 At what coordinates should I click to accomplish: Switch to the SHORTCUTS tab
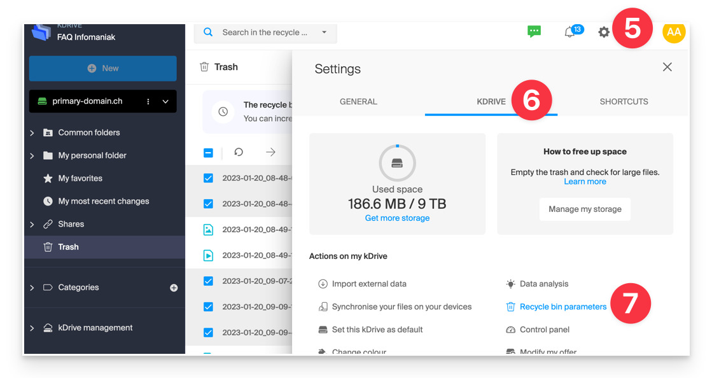tap(624, 101)
